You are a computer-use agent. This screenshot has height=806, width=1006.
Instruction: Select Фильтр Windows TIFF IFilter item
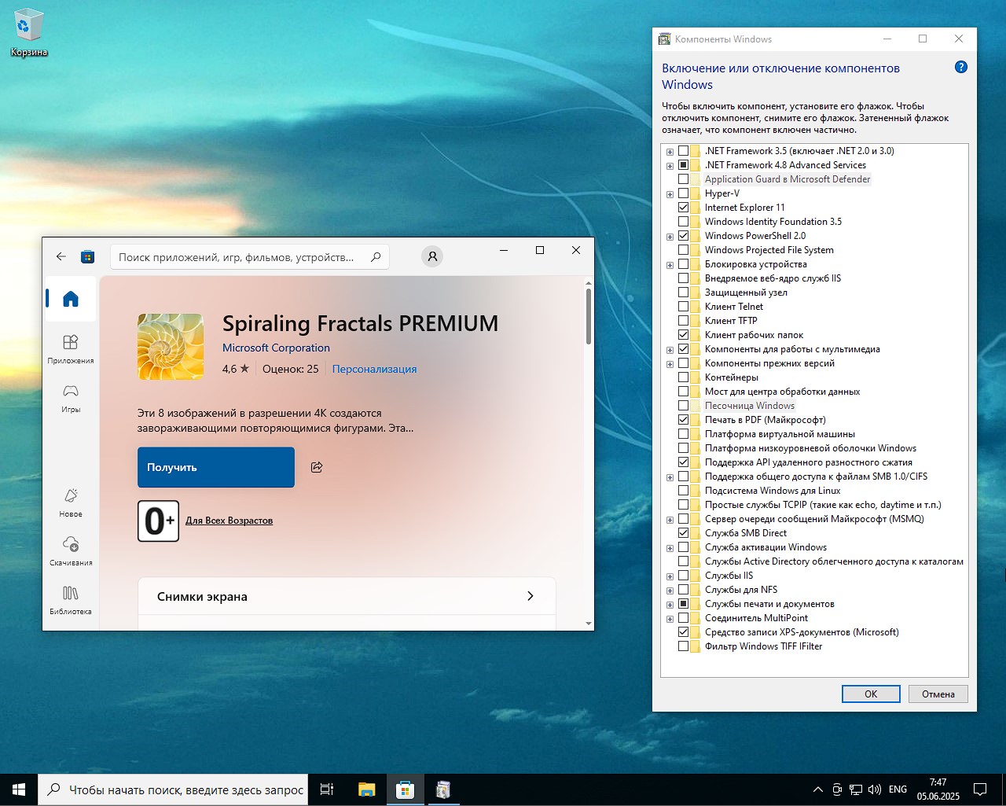coord(763,646)
